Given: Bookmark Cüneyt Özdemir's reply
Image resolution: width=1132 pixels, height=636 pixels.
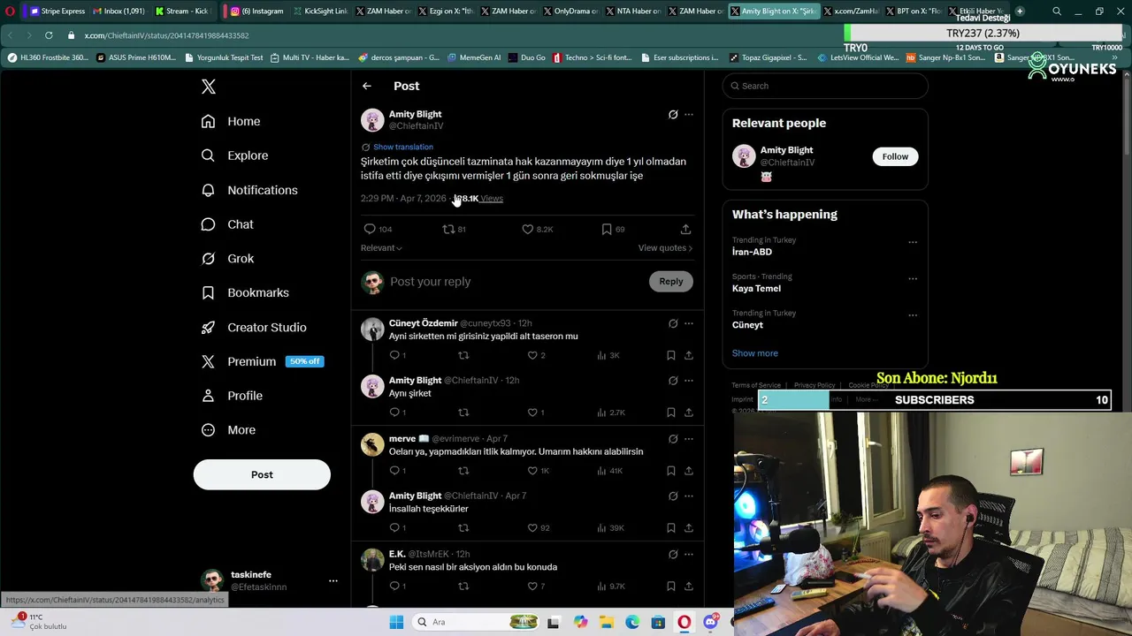Looking at the screenshot, I should pos(671,355).
